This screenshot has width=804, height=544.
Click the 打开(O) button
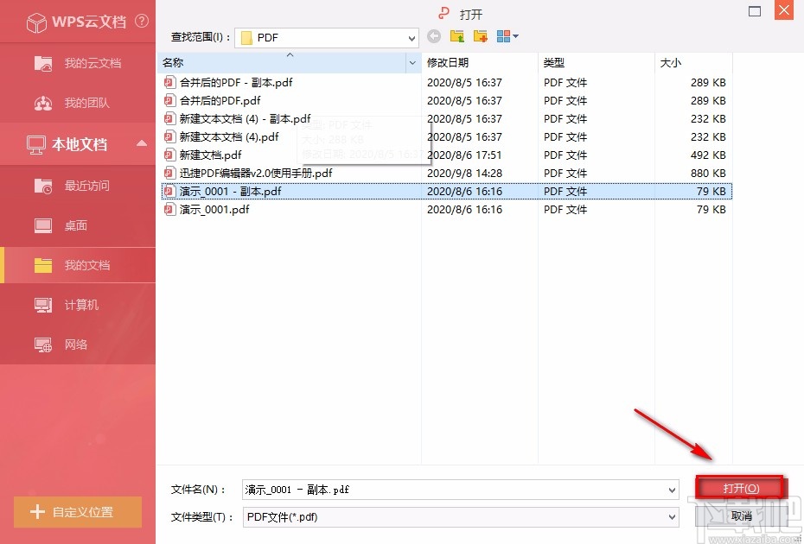pos(741,486)
